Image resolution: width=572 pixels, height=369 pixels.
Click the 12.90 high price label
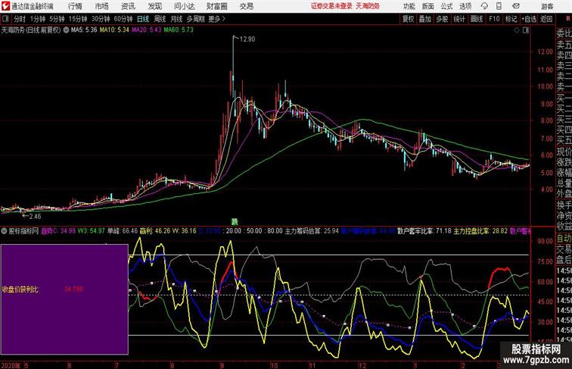(247, 39)
